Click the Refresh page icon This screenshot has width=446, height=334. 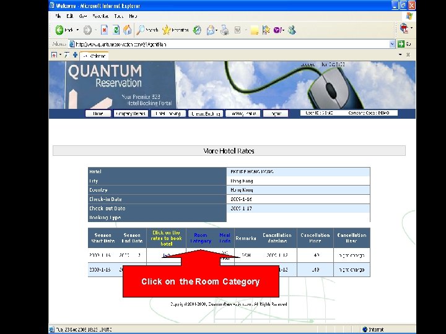[116, 30]
